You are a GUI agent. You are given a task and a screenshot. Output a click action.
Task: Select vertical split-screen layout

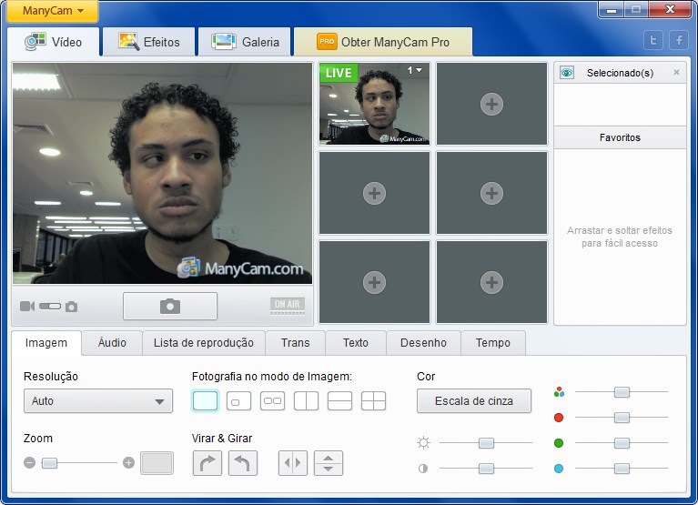point(307,401)
